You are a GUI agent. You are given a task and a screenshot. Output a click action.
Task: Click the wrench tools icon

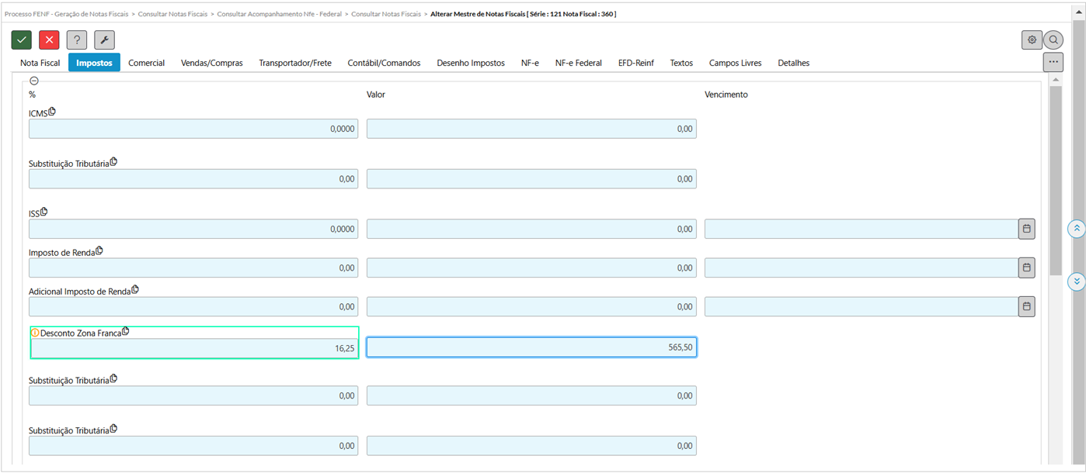pos(104,40)
